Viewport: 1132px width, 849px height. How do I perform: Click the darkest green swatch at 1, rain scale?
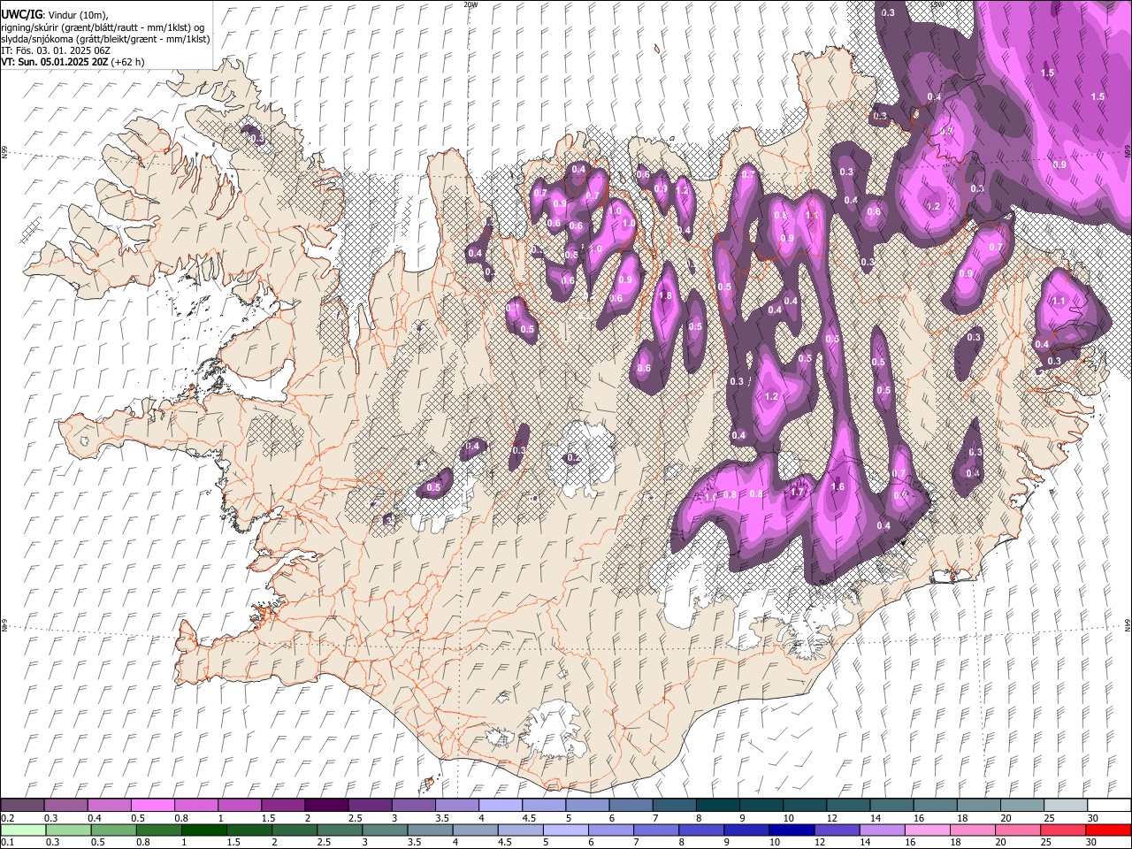[x=203, y=830]
